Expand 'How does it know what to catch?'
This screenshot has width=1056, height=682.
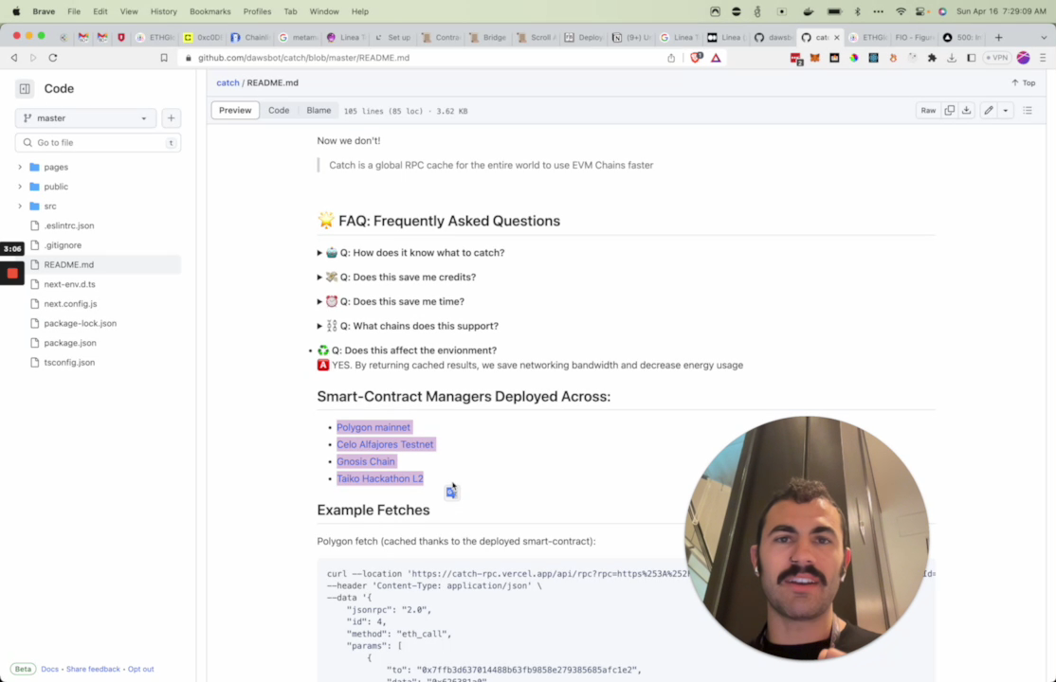pyautogui.click(x=410, y=253)
